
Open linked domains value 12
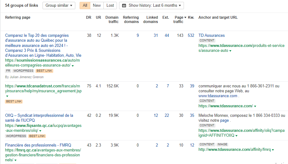click(156, 115)
